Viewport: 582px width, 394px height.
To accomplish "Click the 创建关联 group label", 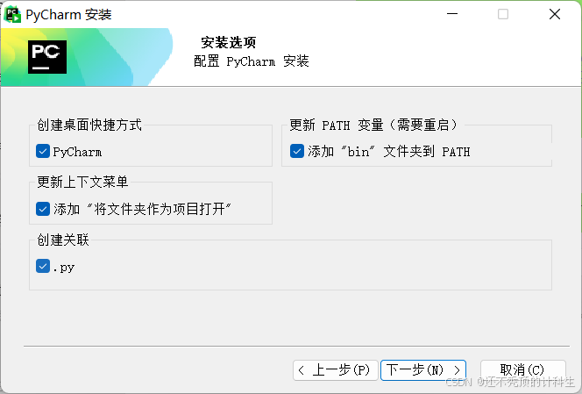I will click(63, 240).
